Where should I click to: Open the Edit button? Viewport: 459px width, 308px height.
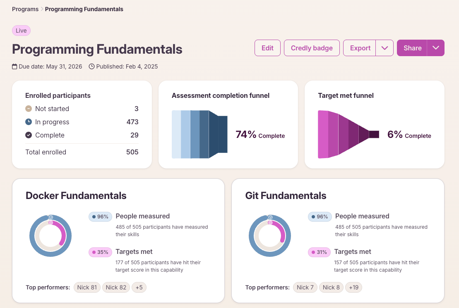tap(267, 48)
